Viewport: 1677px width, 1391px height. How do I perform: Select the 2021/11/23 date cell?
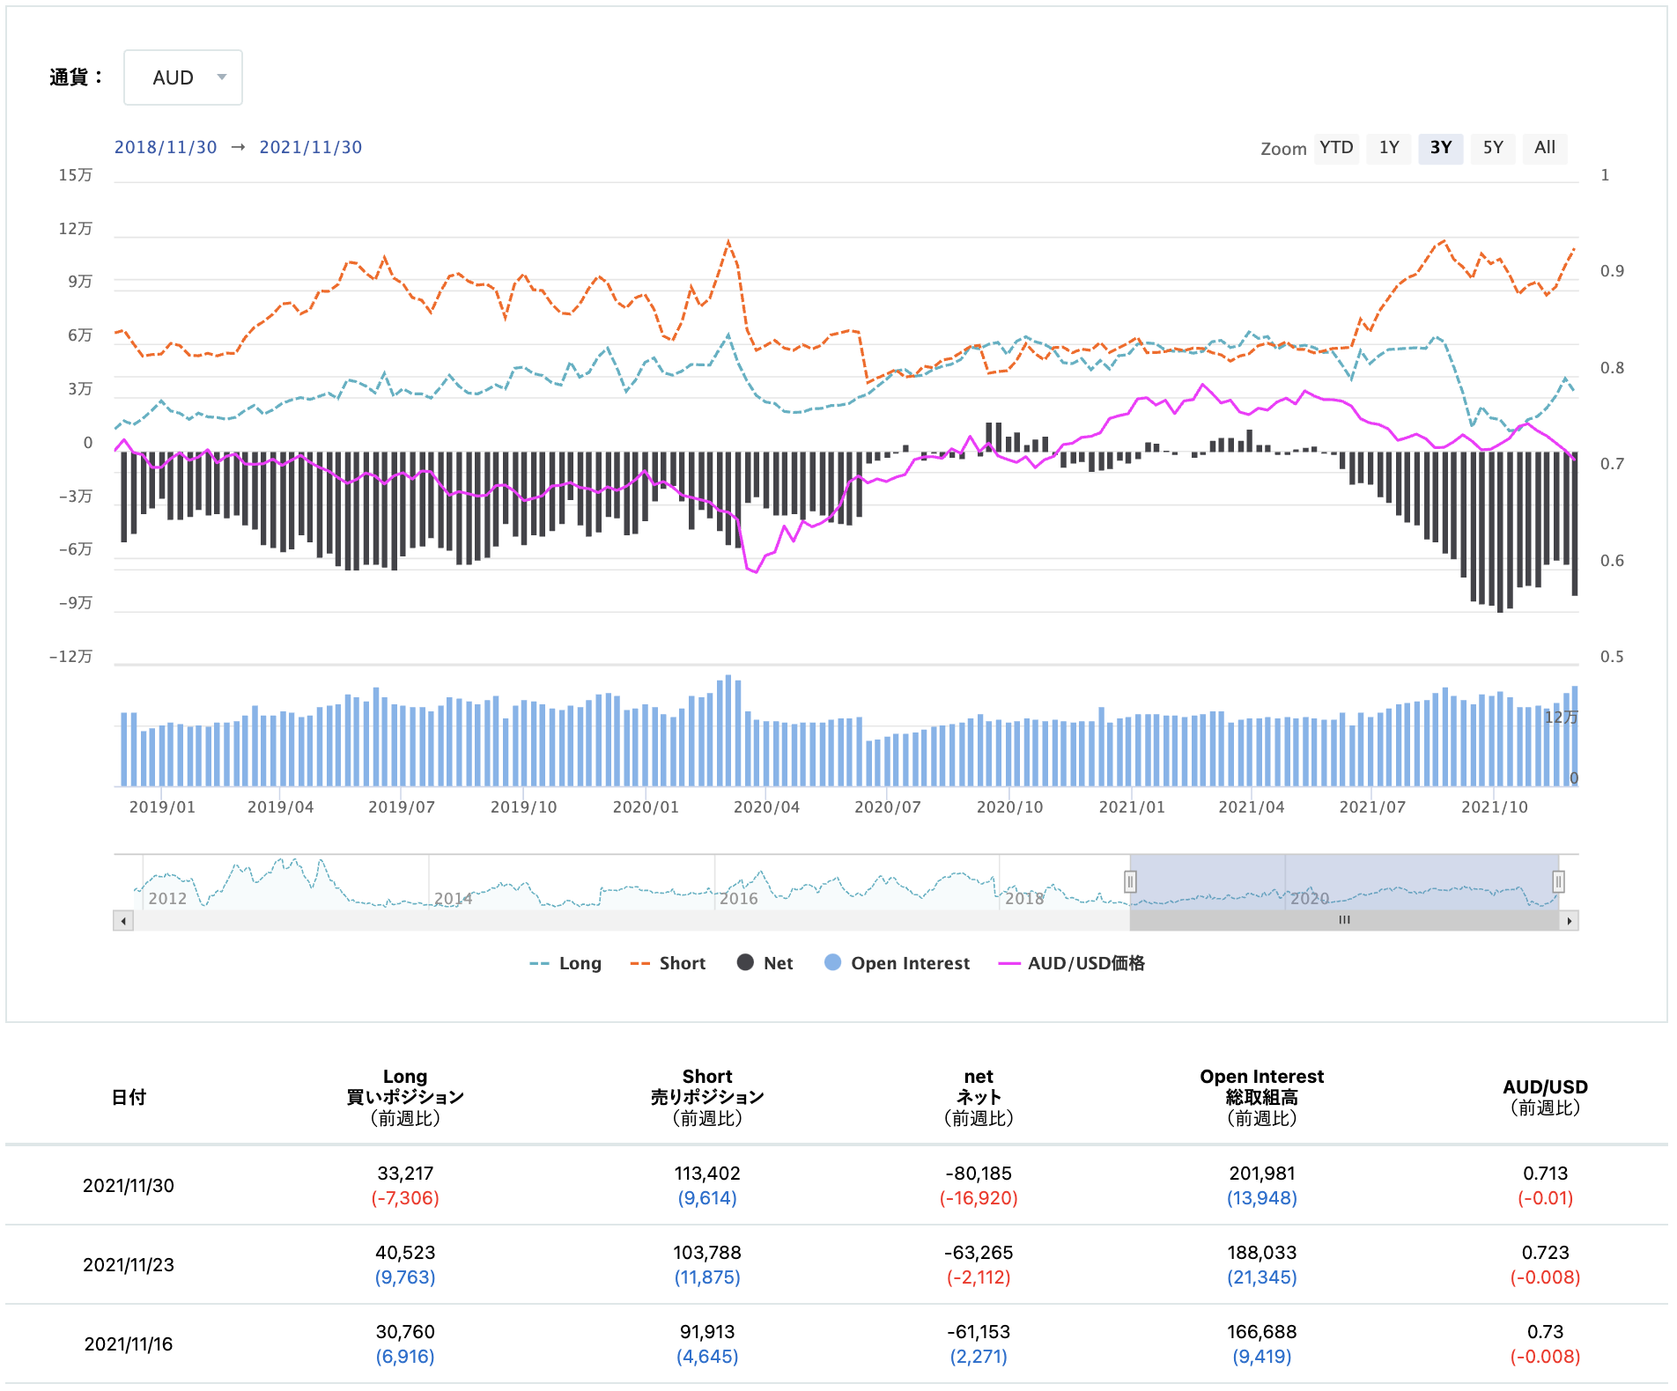point(129,1265)
